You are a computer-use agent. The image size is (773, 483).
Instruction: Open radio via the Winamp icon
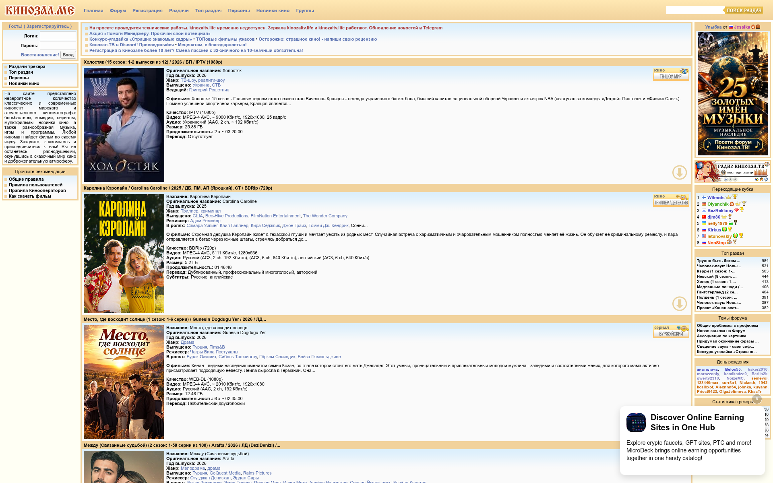click(761, 180)
